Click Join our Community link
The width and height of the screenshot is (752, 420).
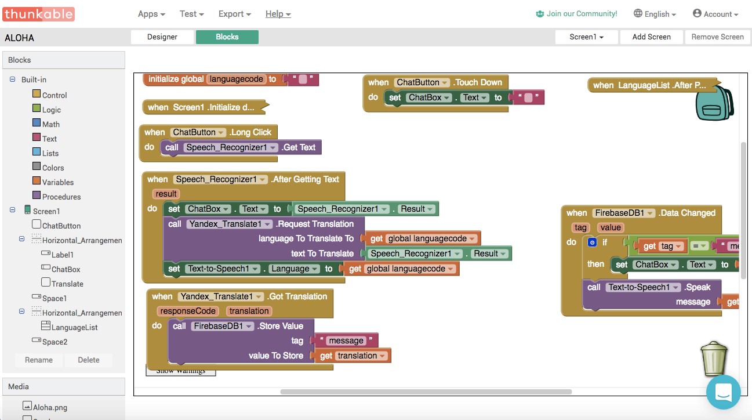[582, 14]
